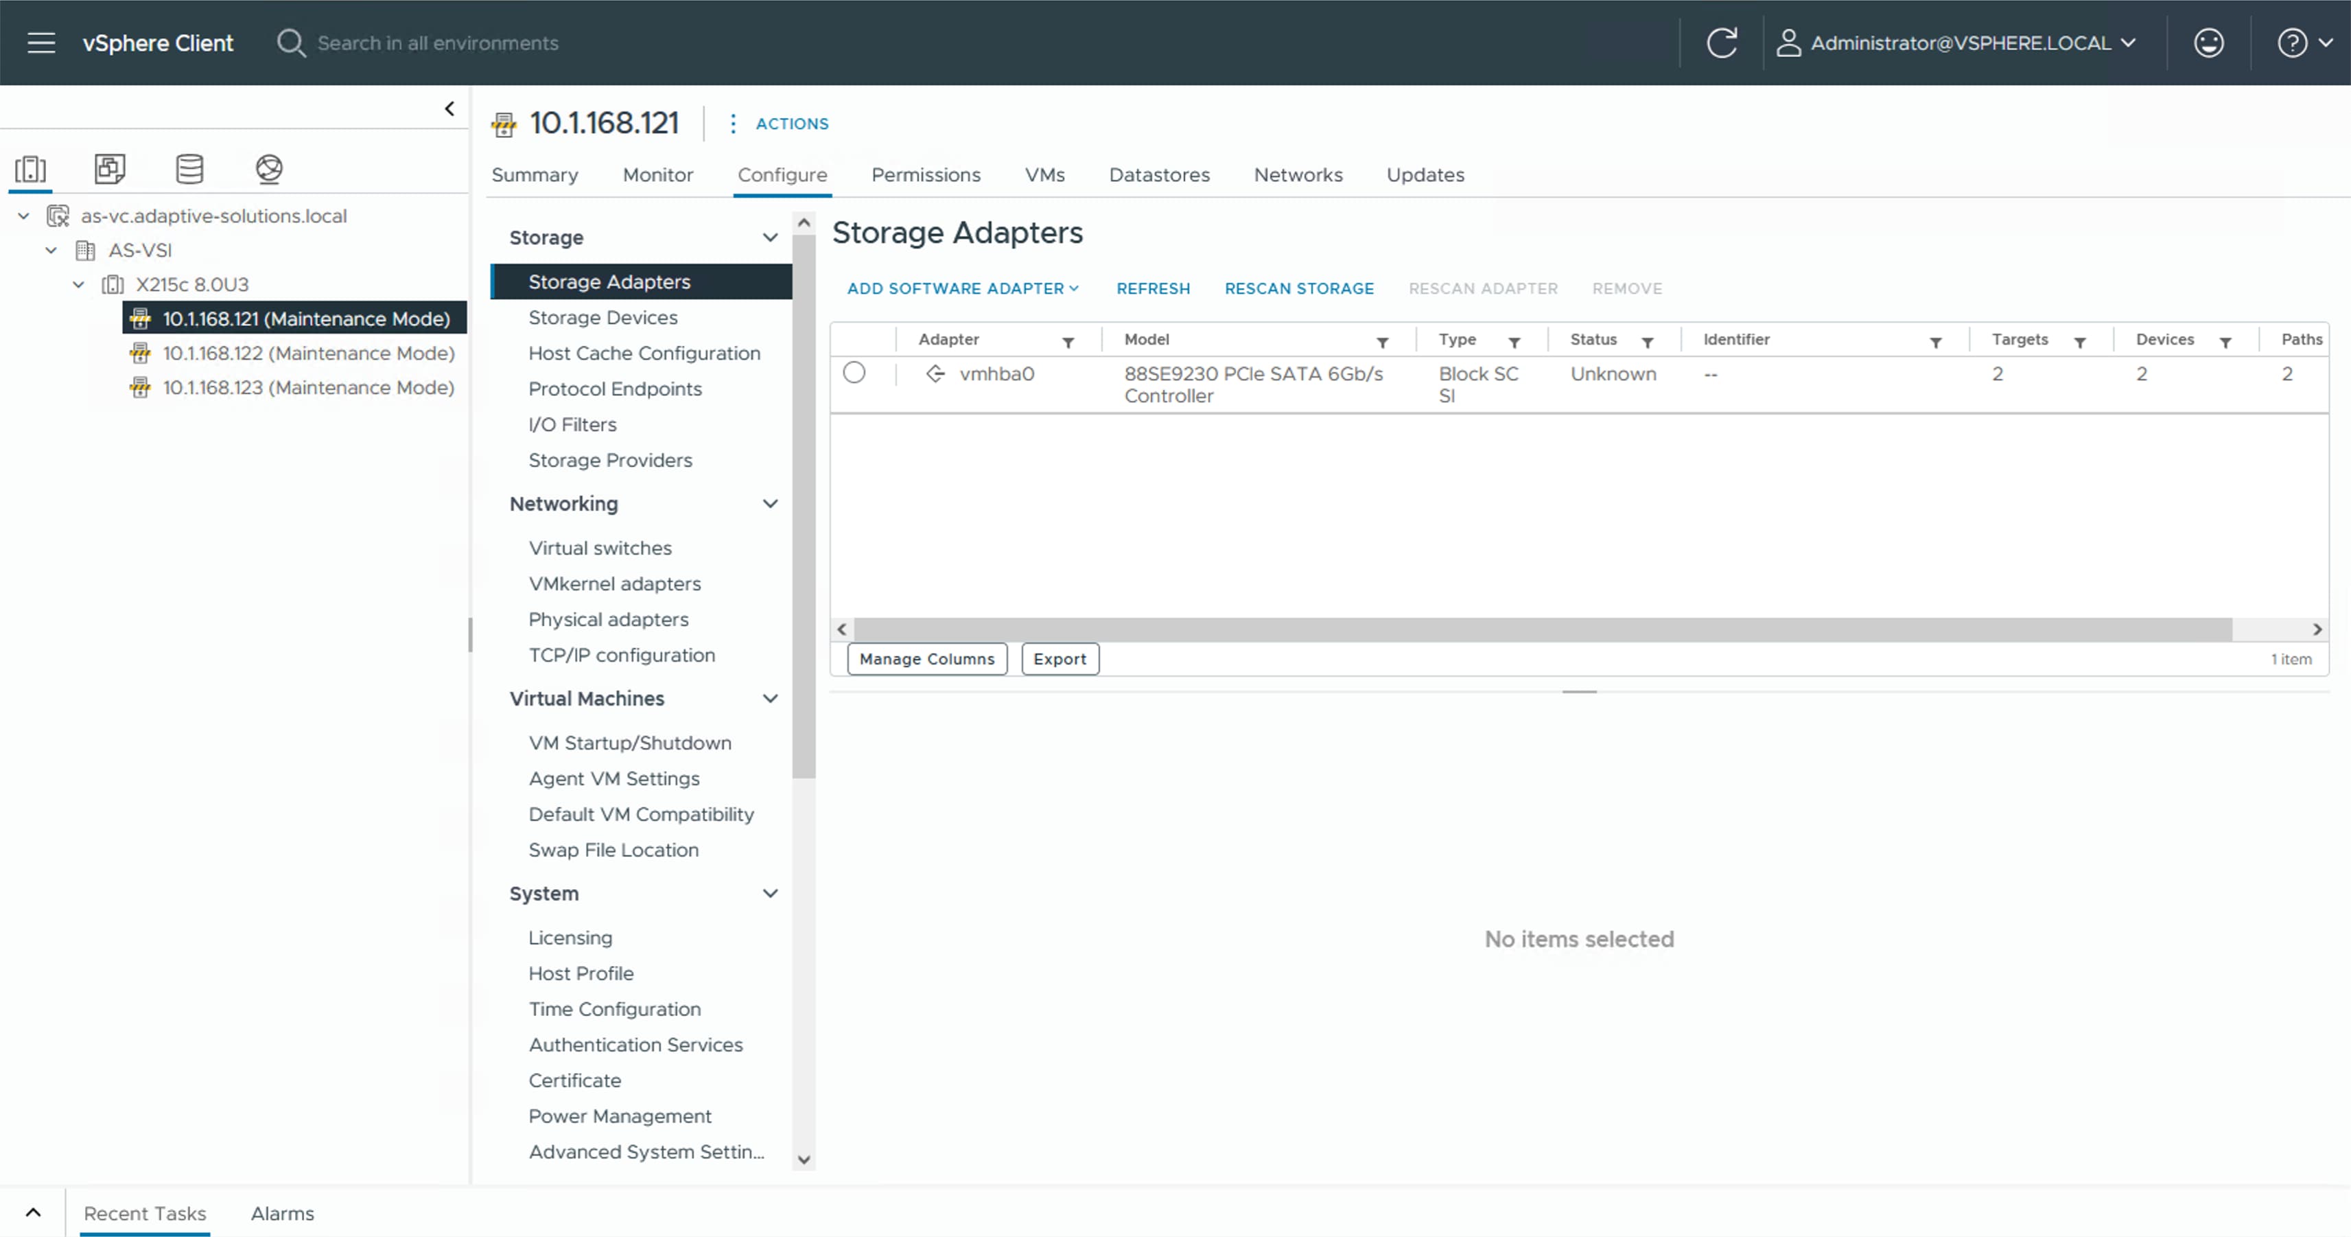The height and width of the screenshot is (1237, 2351).
Task: Switch to Hosts and Clusters inventory view
Action: 30,168
